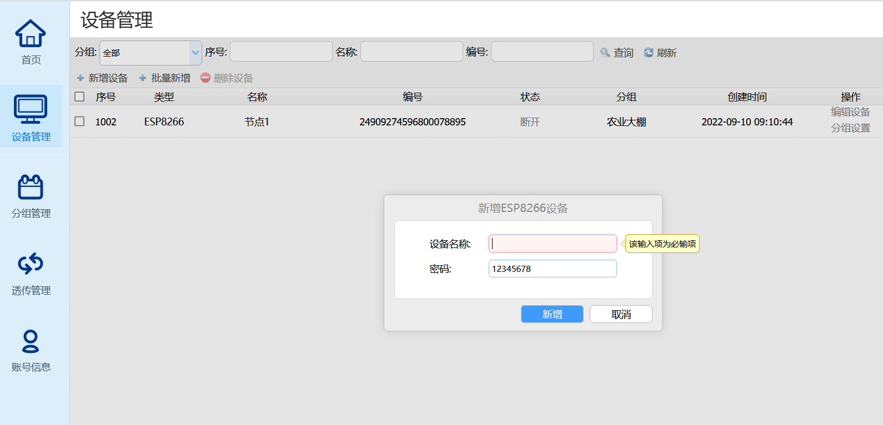Click 批量新增 toolbar text

[171, 78]
